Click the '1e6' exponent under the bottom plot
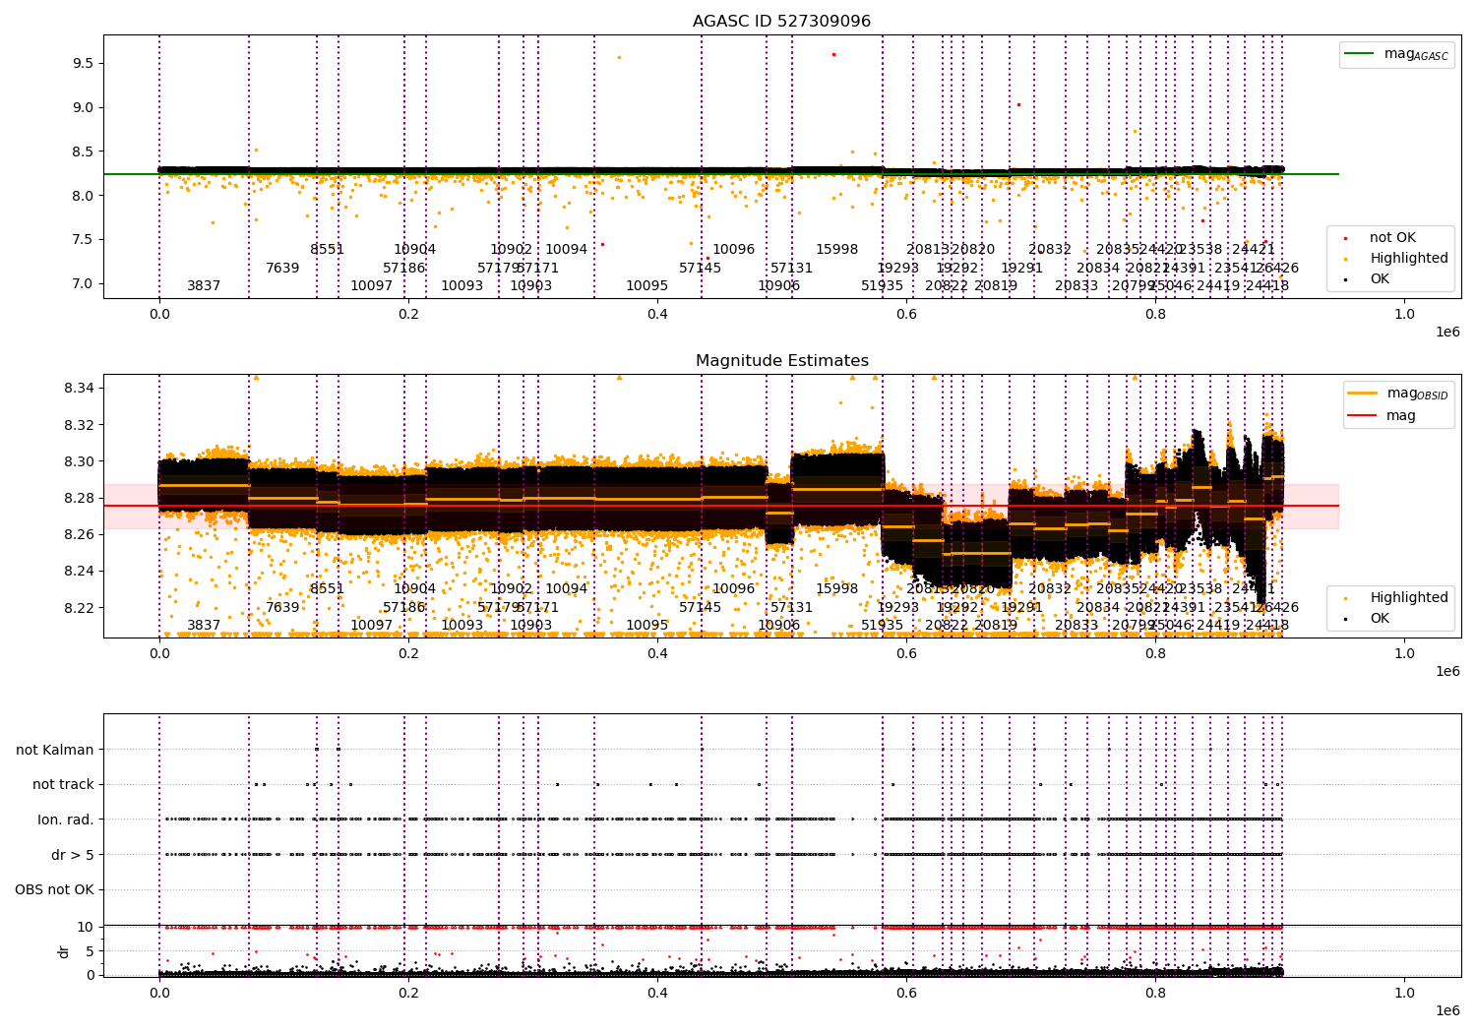 [x=1447, y=1011]
